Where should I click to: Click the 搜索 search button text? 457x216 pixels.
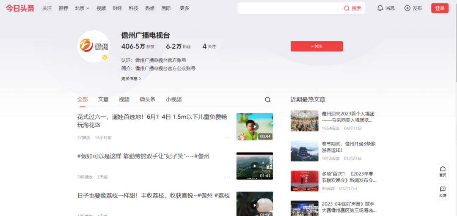tap(356, 8)
